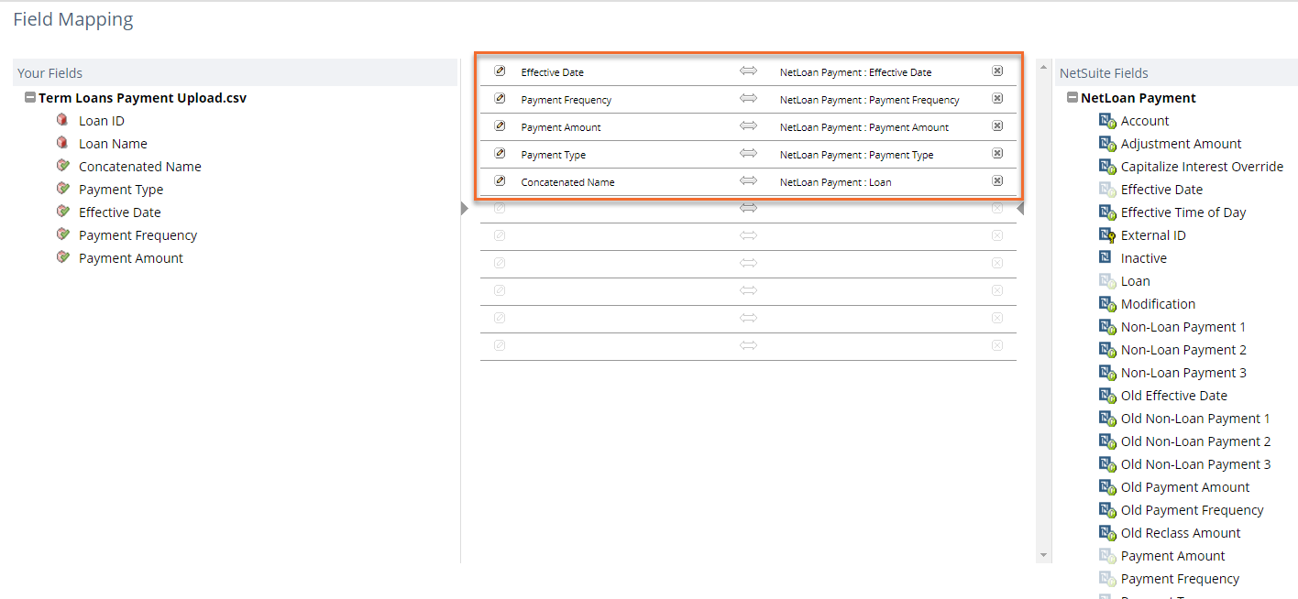Delete the Payment Amount mapping row
1298x599 pixels.
pyautogui.click(x=997, y=126)
